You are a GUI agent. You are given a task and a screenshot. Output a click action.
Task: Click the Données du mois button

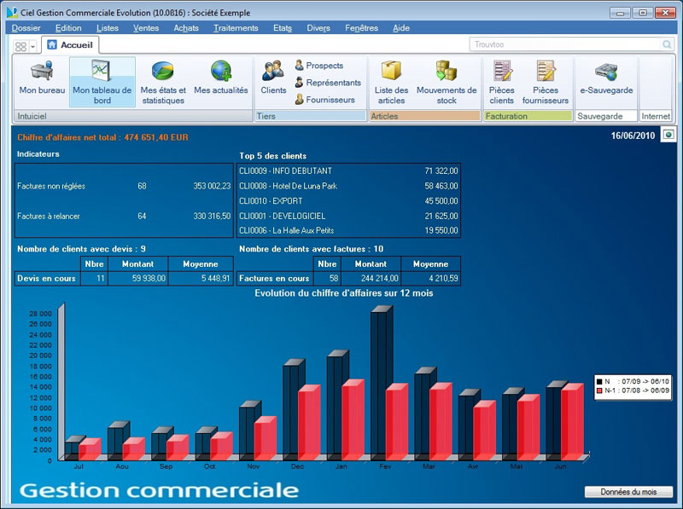628,492
